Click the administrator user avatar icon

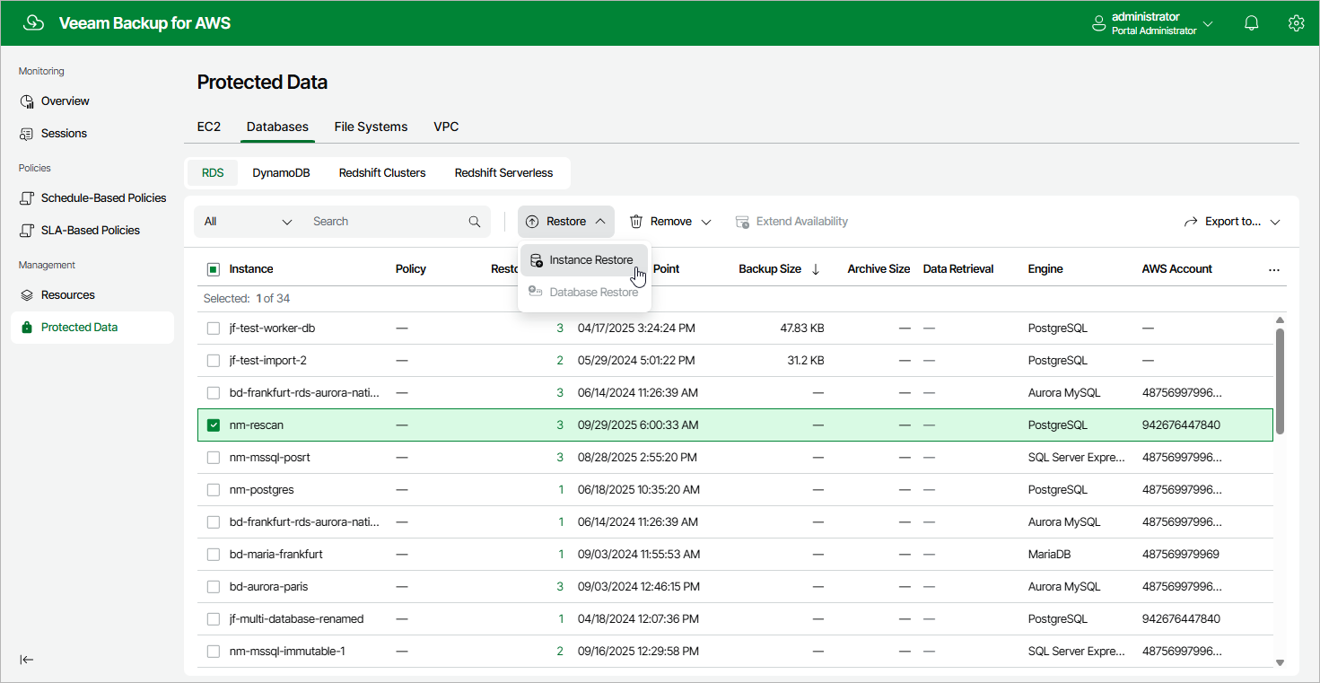[x=1098, y=23]
